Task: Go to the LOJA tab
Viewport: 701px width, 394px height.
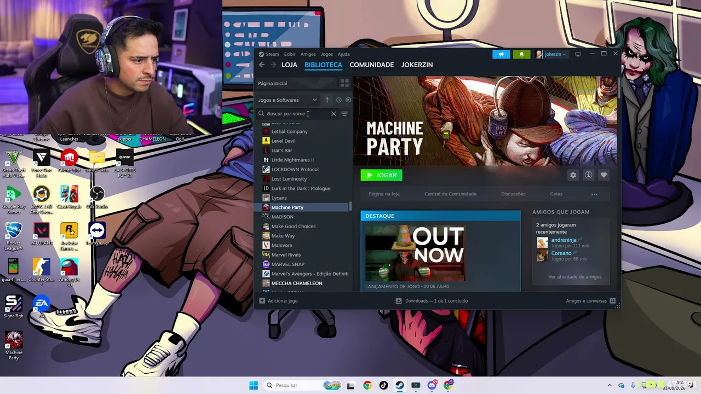Action: point(289,65)
